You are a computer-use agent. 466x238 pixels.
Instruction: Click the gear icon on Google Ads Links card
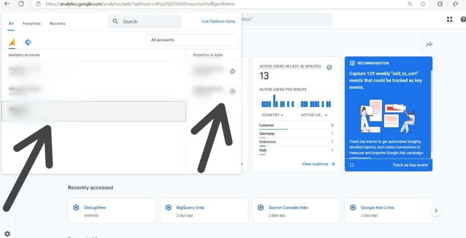click(353, 208)
